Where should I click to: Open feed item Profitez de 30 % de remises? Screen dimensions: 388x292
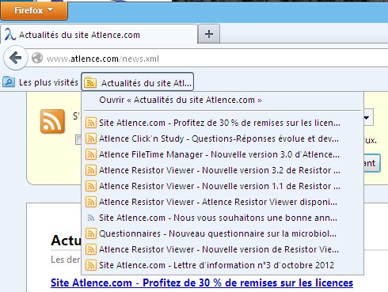223,123
